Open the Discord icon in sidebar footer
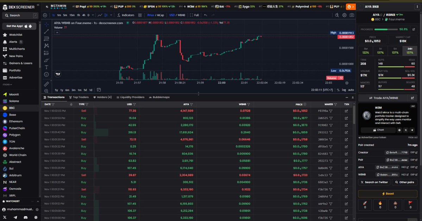Screen dimensions: 422x221 click(26, 217)
